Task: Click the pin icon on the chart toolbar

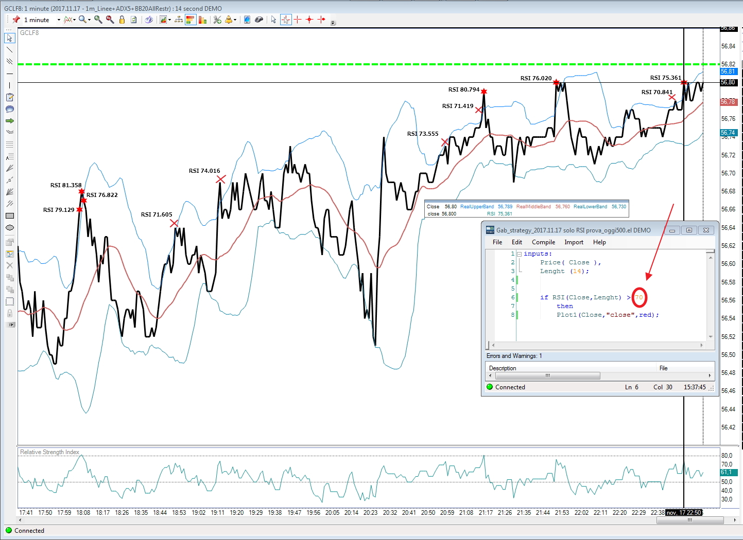Action: coord(16,20)
